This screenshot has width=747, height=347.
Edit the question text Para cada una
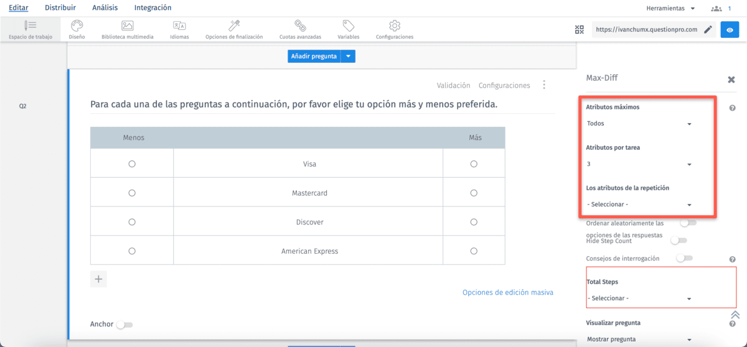[294, 104]
